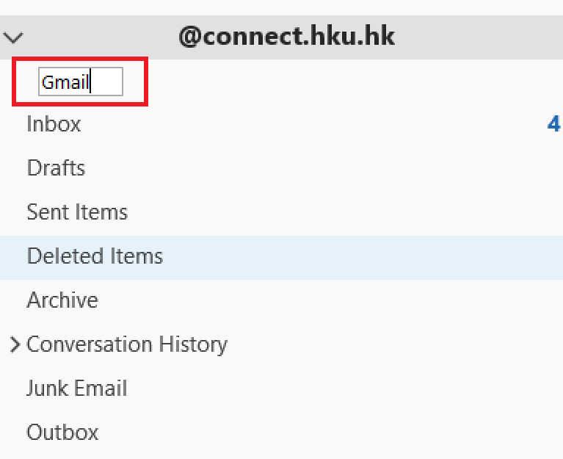Viewport: 563px width, 459px height.
Task: View unread messages via the blue 4 badge
Action: [553, 124]
